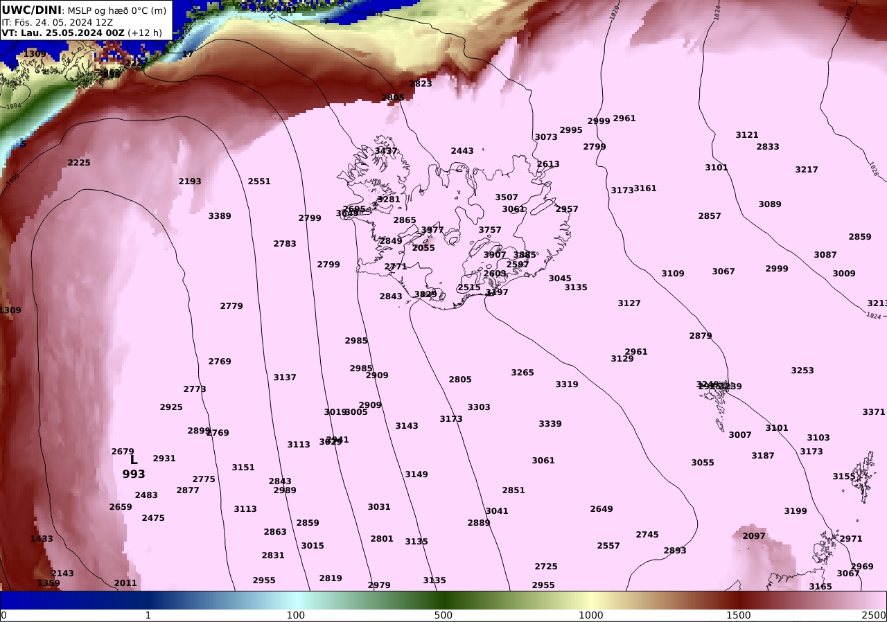Select the height value 2863

coord(275,532)
